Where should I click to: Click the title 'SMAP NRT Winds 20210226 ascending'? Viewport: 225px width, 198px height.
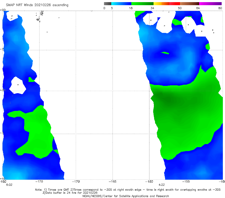coord(37,5)
